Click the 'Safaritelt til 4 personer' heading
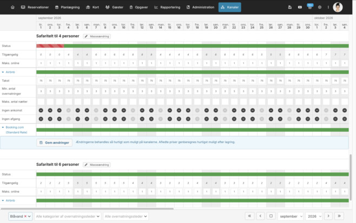The image size is (356, 223). [58, 36]
